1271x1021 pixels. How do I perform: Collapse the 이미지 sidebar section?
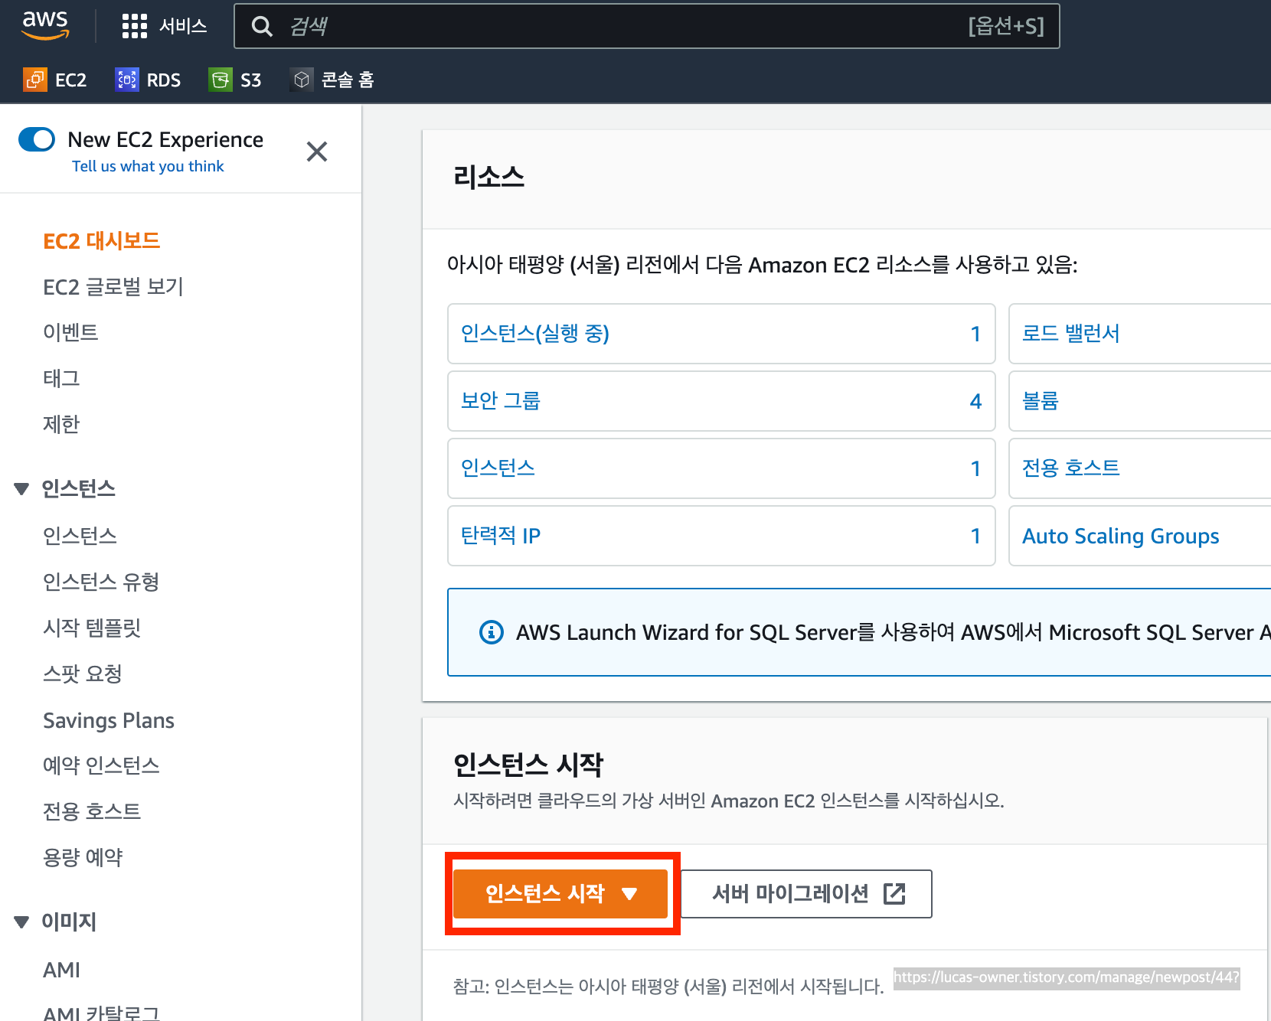point(21,922)
